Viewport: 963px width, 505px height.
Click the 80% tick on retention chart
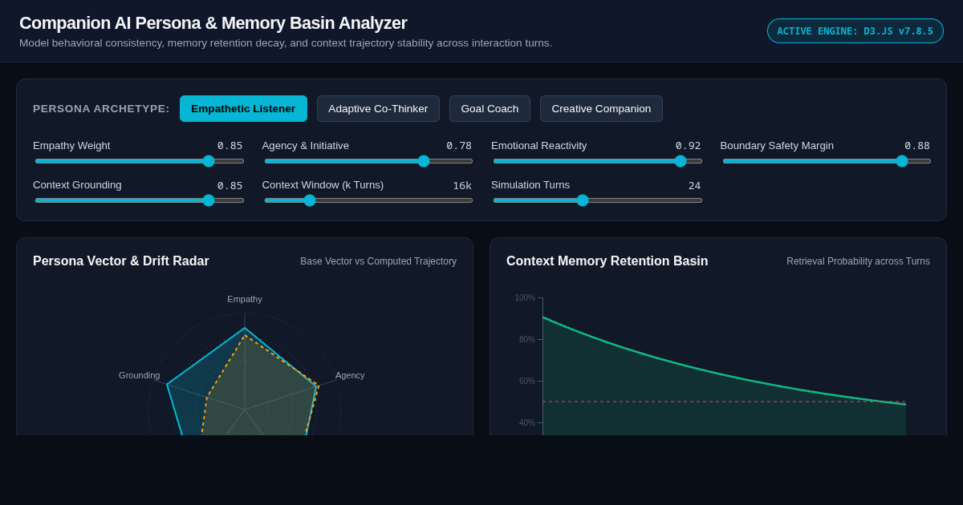(x=527, y=340)
